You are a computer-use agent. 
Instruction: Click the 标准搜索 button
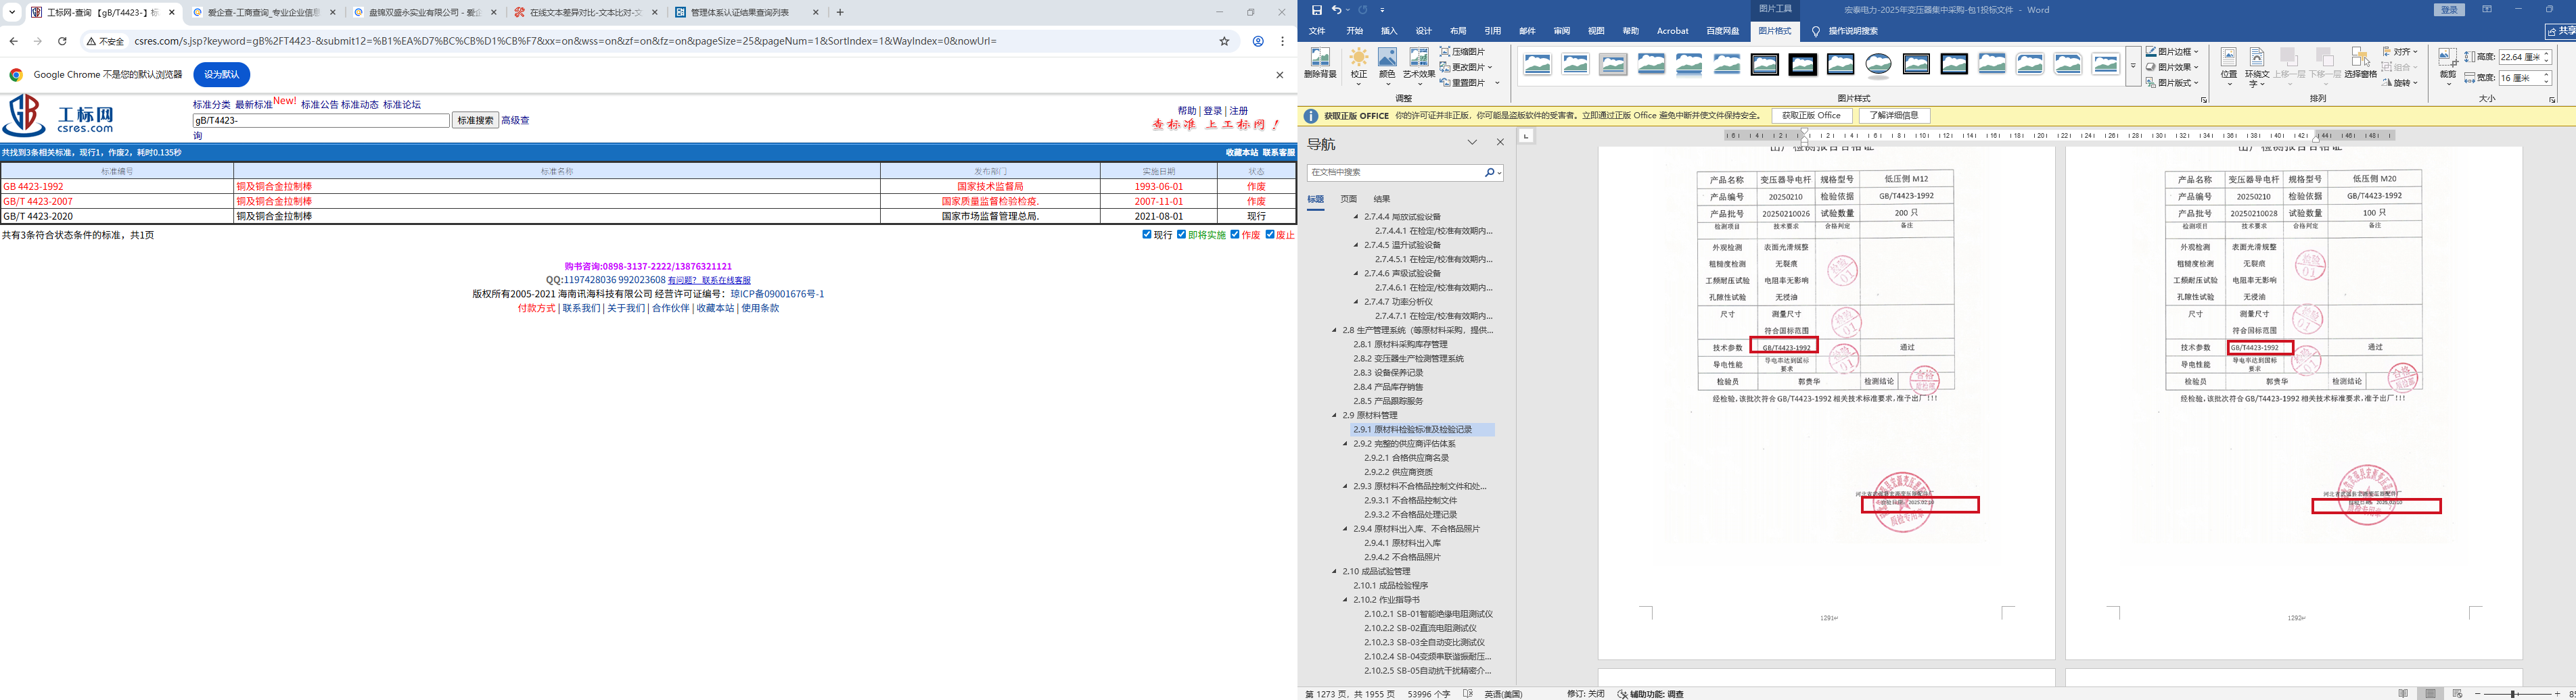click(475, 120)
